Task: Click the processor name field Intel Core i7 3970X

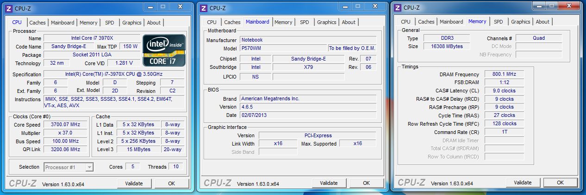Action: [92, 38]
